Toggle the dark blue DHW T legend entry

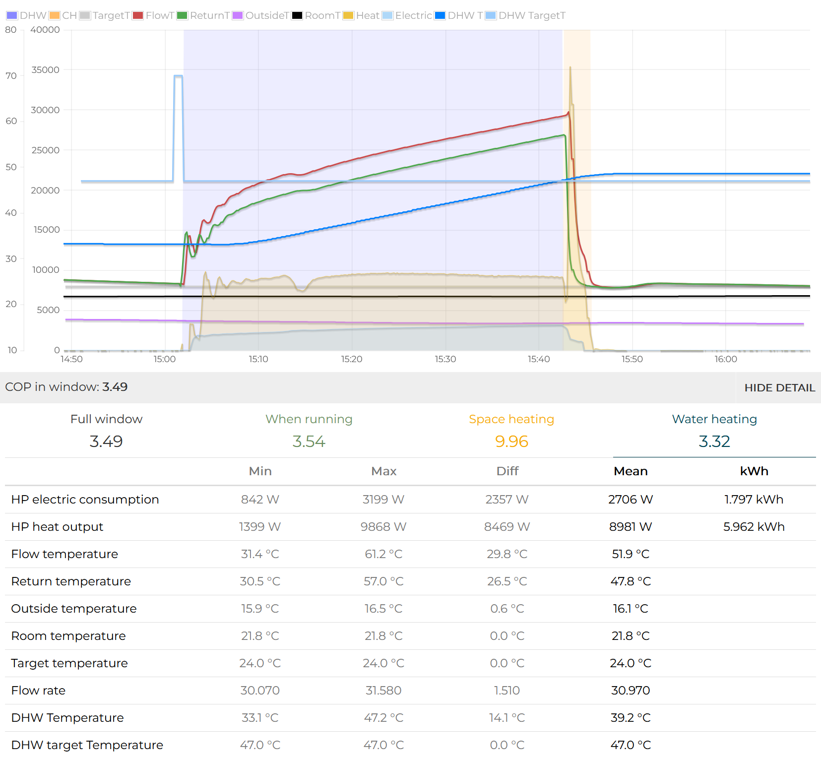(459, 15)
